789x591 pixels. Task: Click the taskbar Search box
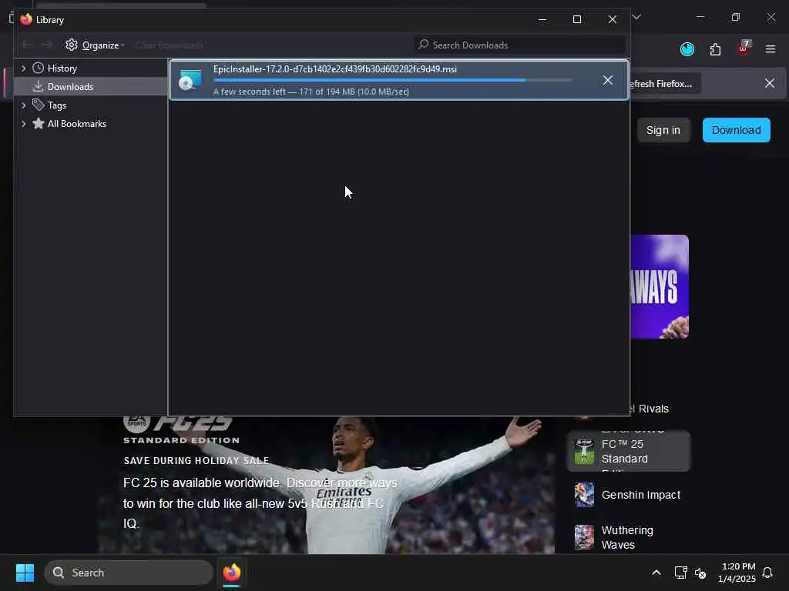pos(129,573)
